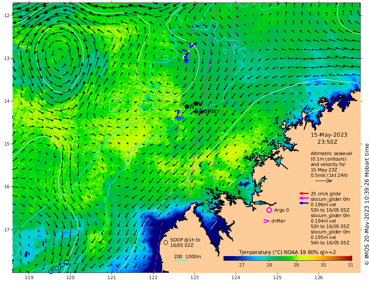The image size is (369, 285).
Task: Click latitude axis label -14
Action: (6, 101)
